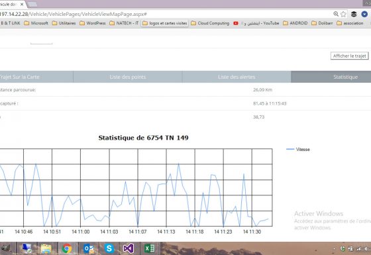Image resolution: width=371 pixels, height=255 pixels.
Task: Bookmark this page with the star icon
Action: 343,14
